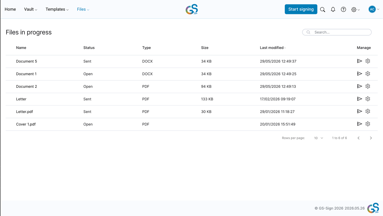Screen dimensions: 383x216
Task: Send Document 1 using its arrow icon
Action: tap(359, 74)
